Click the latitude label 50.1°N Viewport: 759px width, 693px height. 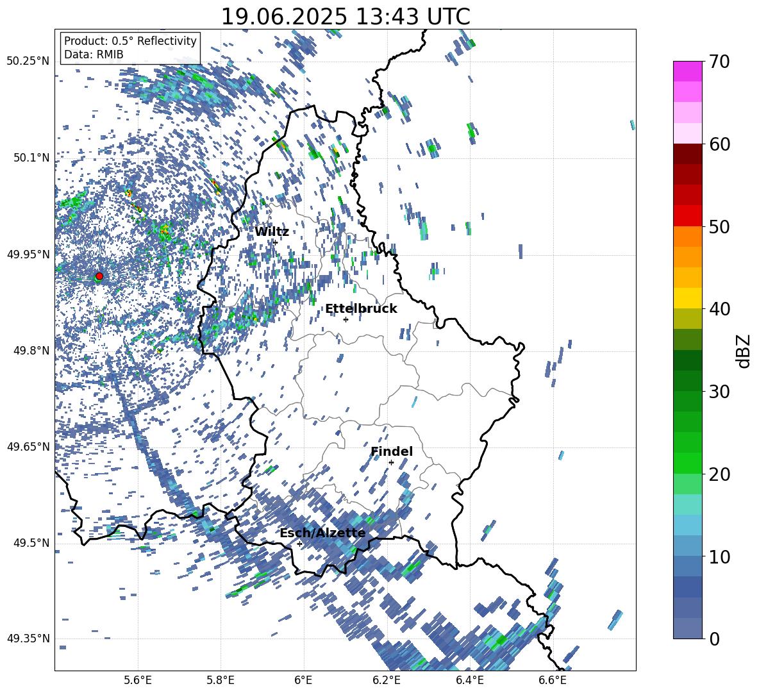point(31,158)
